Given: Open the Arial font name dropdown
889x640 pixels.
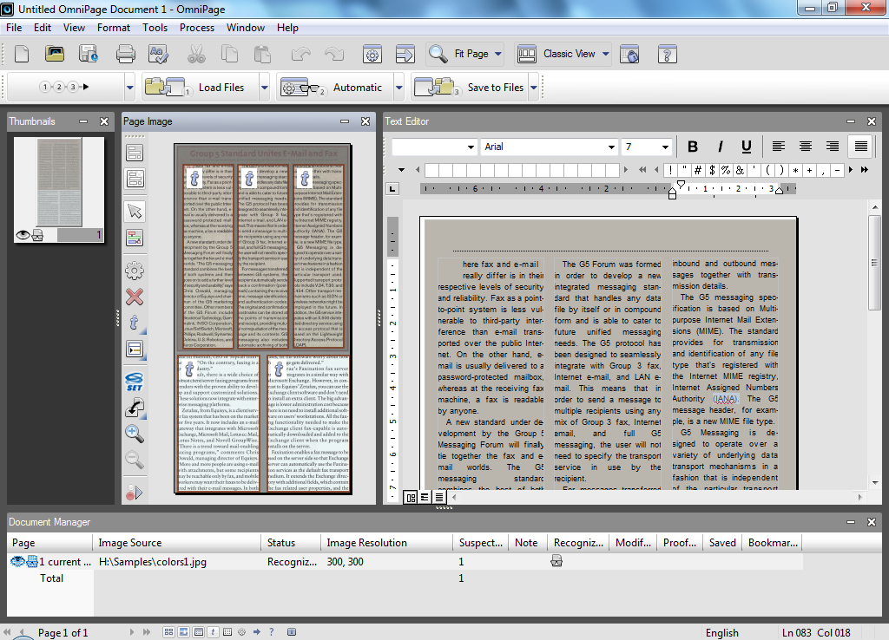Looking at the screenshot, I should click(611, 147).
